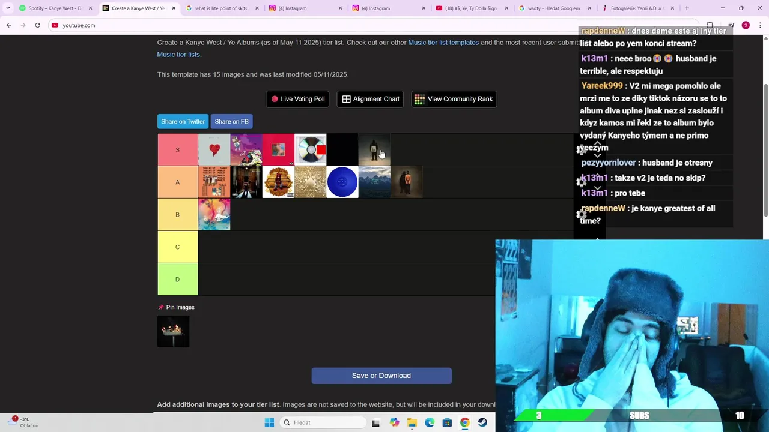Select the ye mountain cover in A tier

[x=374, y=182]
